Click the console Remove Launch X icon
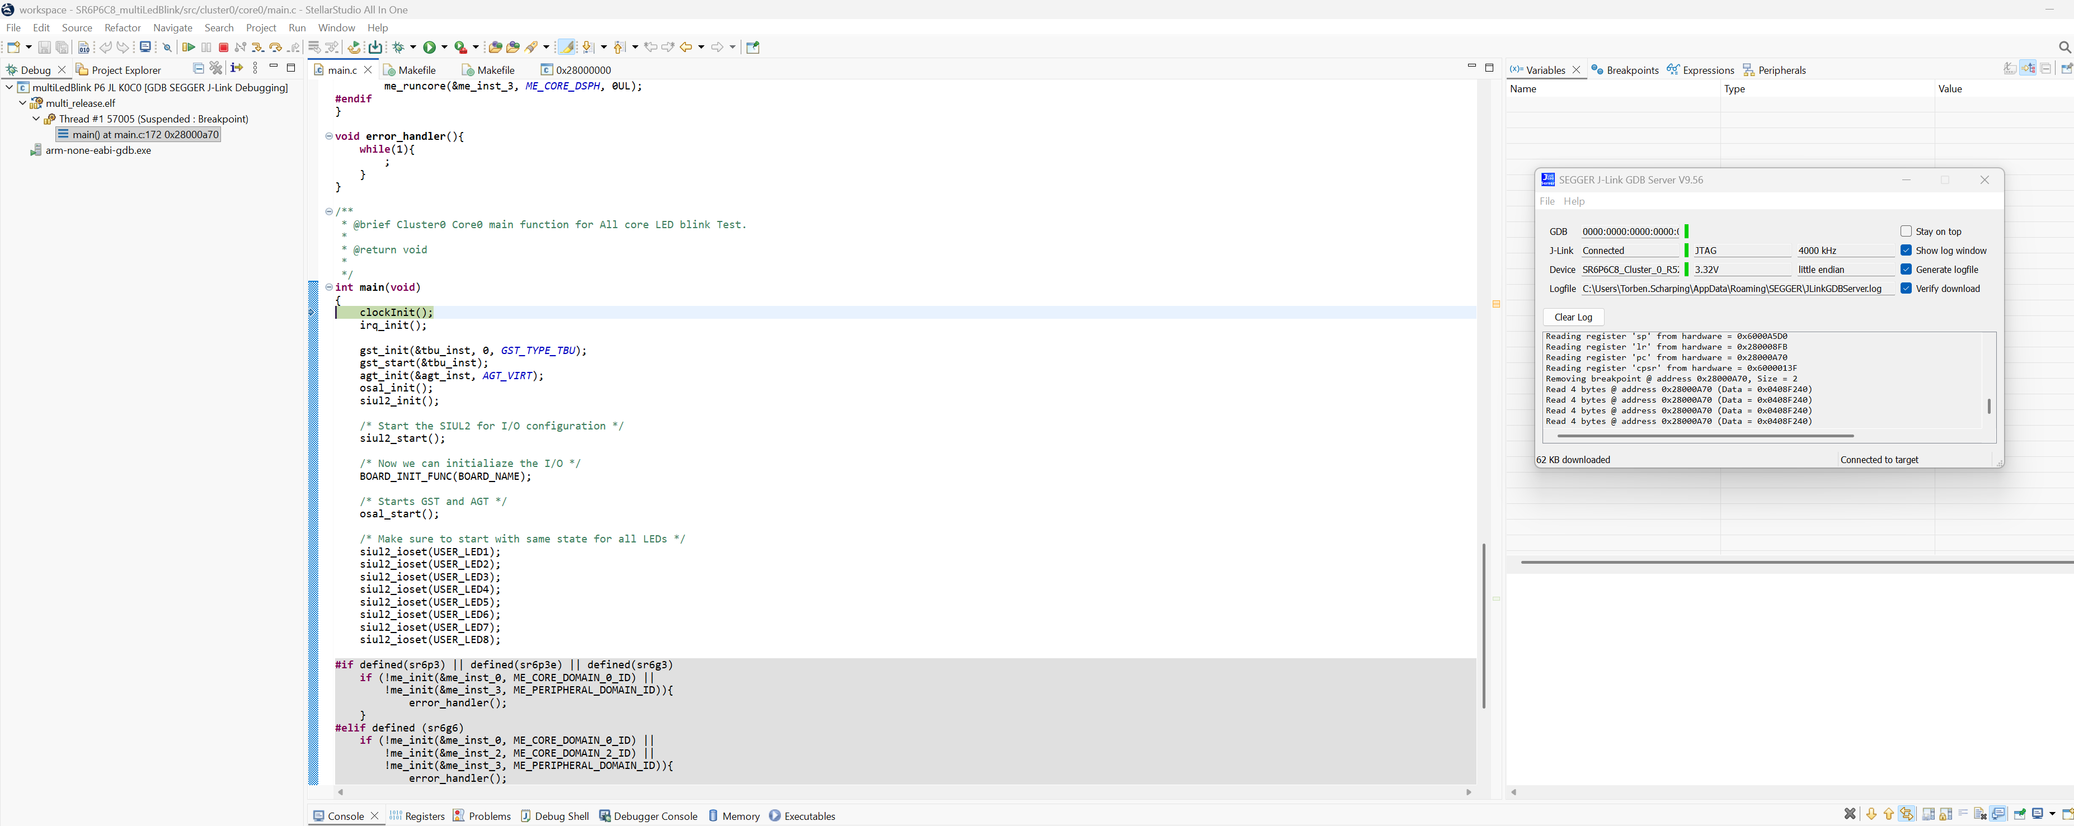This screenshot has height=826, width=2074. (x=1850, y=814)
